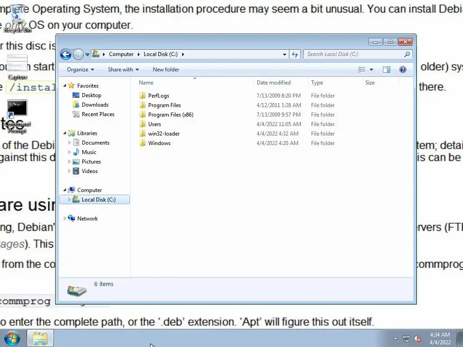Show hidden icons in the system tray
463x347 pixels.
coord(395,338)
